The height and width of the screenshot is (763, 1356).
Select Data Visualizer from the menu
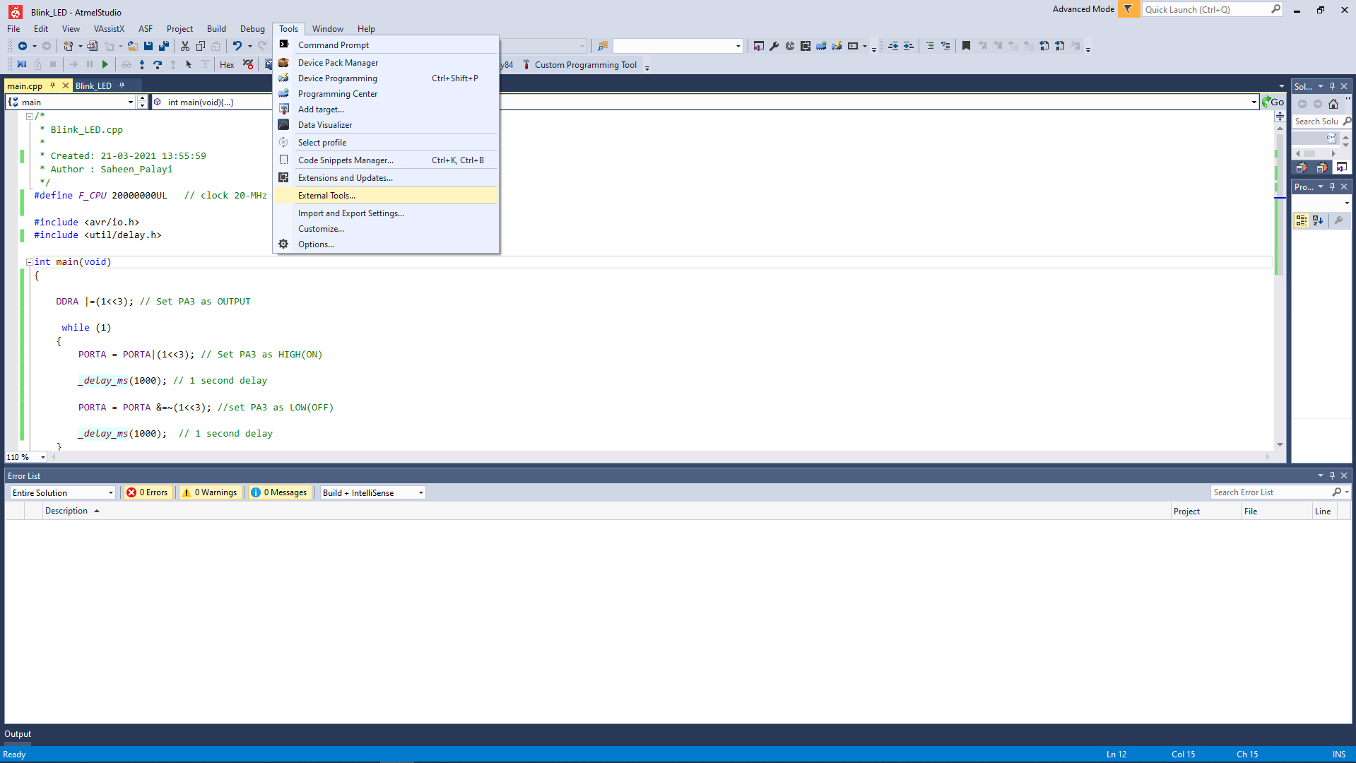click(386, 125)
